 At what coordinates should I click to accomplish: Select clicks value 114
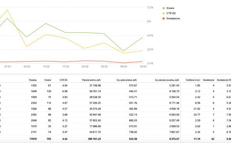pos(49,103)
